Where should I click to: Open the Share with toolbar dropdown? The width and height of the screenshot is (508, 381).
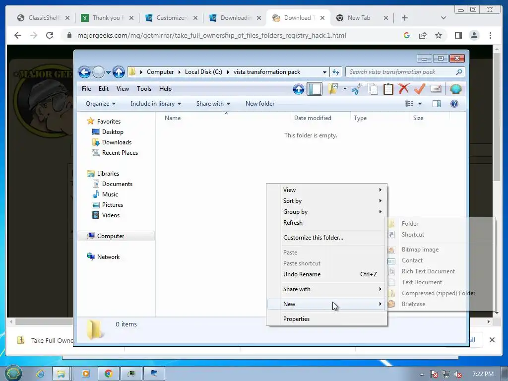click(x=213, y=104)
